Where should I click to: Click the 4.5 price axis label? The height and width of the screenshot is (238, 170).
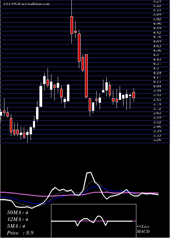point(156,55)
